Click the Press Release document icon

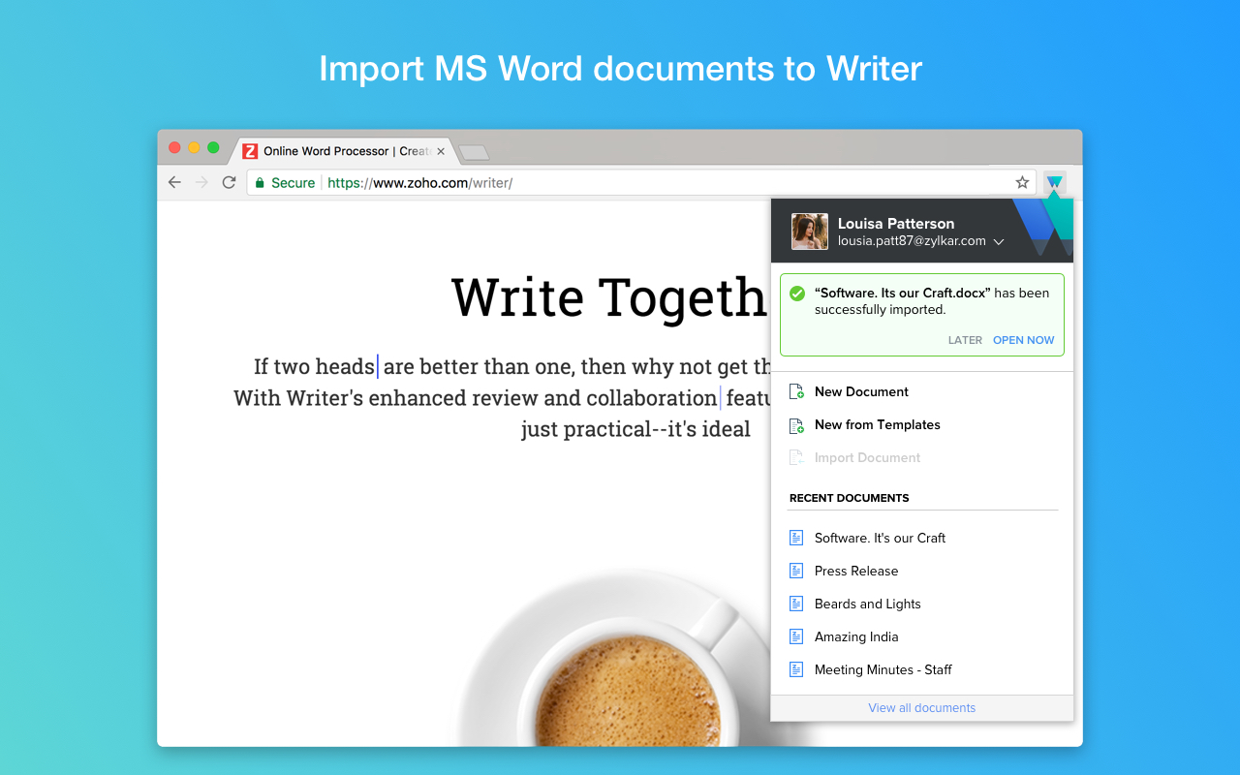pos(796,571)
